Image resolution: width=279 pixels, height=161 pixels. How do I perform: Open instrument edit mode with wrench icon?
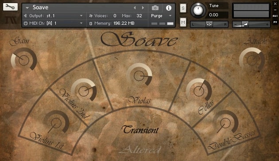(x=10, y=7)
